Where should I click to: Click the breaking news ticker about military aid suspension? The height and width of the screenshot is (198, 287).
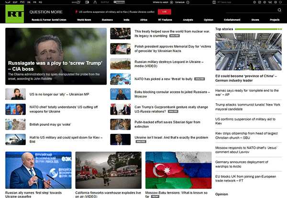117,12
